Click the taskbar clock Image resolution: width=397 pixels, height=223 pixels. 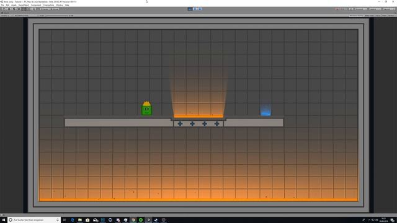coord(383,220)
